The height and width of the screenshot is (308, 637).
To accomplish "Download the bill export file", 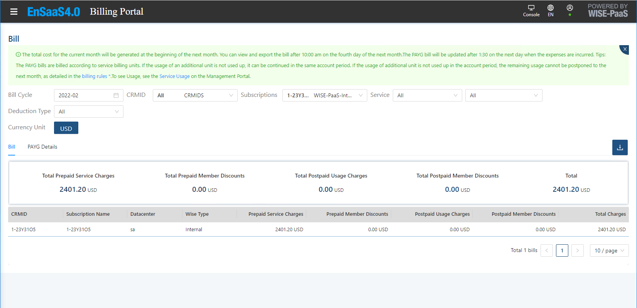I will pos(620,147).
